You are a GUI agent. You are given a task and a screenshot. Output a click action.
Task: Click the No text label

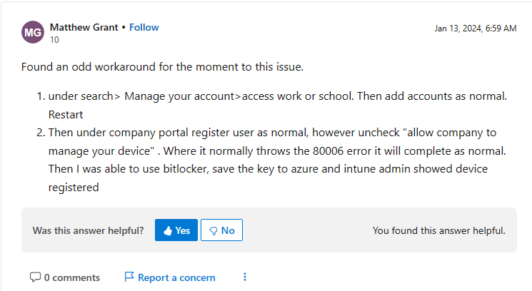pos(228,230)
